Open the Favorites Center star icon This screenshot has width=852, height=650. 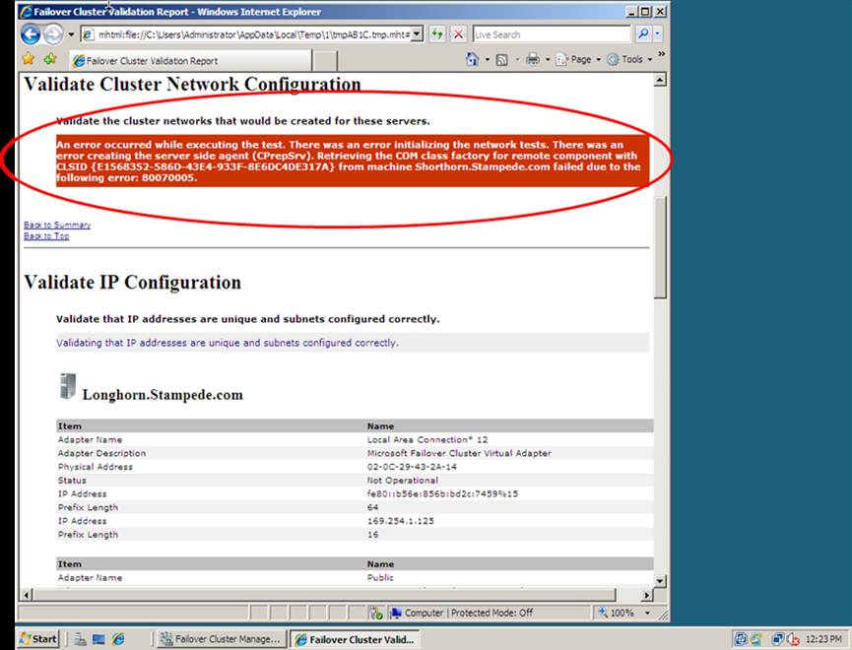[x=29, y=59]
